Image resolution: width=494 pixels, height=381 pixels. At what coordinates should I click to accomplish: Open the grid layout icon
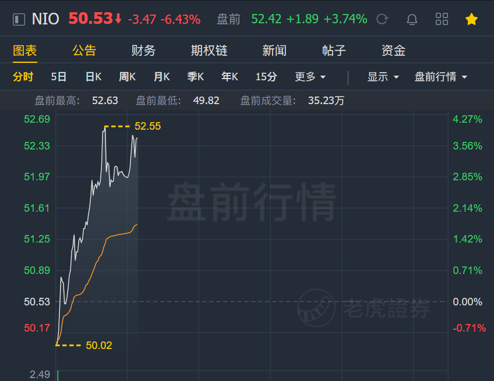(442, 19)
